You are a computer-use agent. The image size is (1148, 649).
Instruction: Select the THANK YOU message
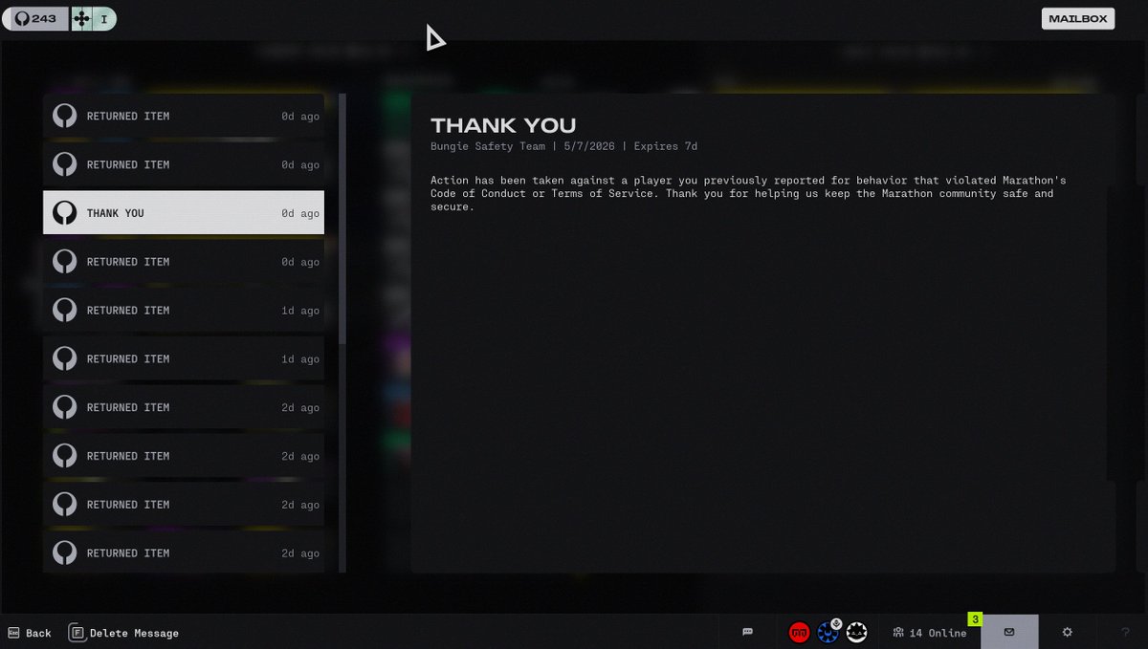(184, 212)
